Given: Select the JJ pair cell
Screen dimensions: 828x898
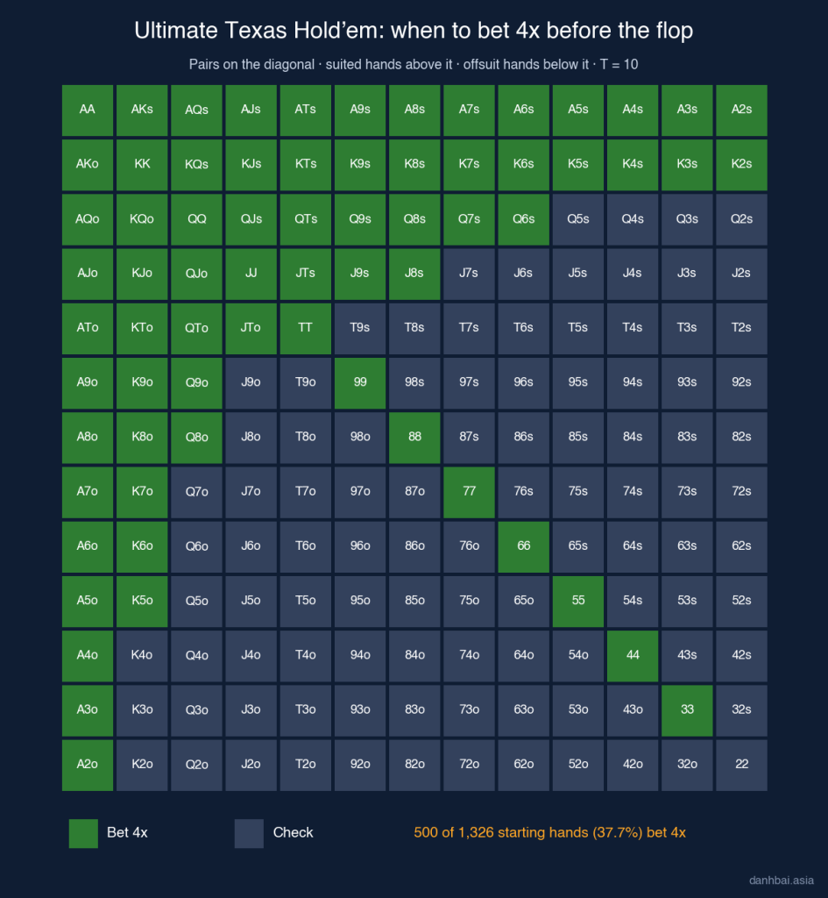Looking at the screenshot, I should [251, 274].
